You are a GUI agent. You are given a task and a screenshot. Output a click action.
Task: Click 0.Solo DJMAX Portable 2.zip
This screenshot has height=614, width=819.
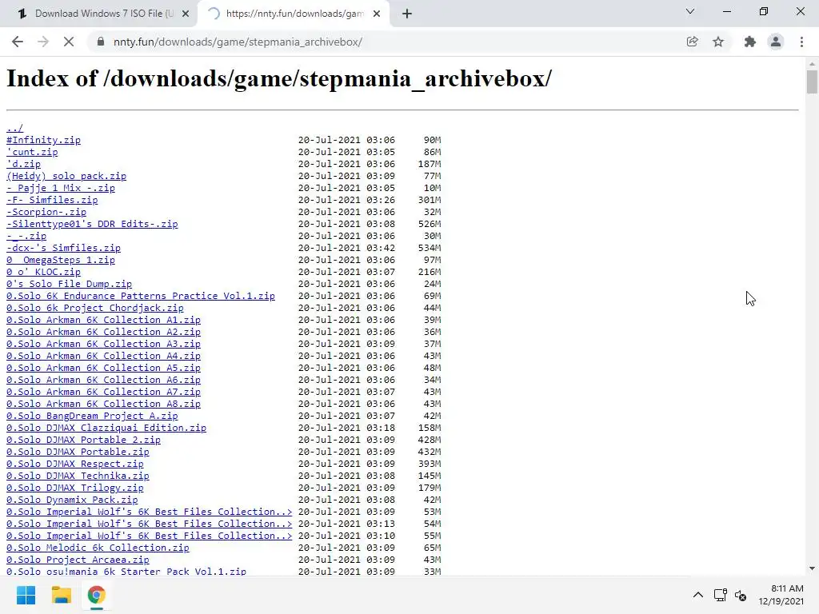click(83, 441)
